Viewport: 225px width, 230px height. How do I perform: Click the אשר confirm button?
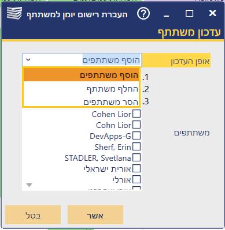pos(95,215)
